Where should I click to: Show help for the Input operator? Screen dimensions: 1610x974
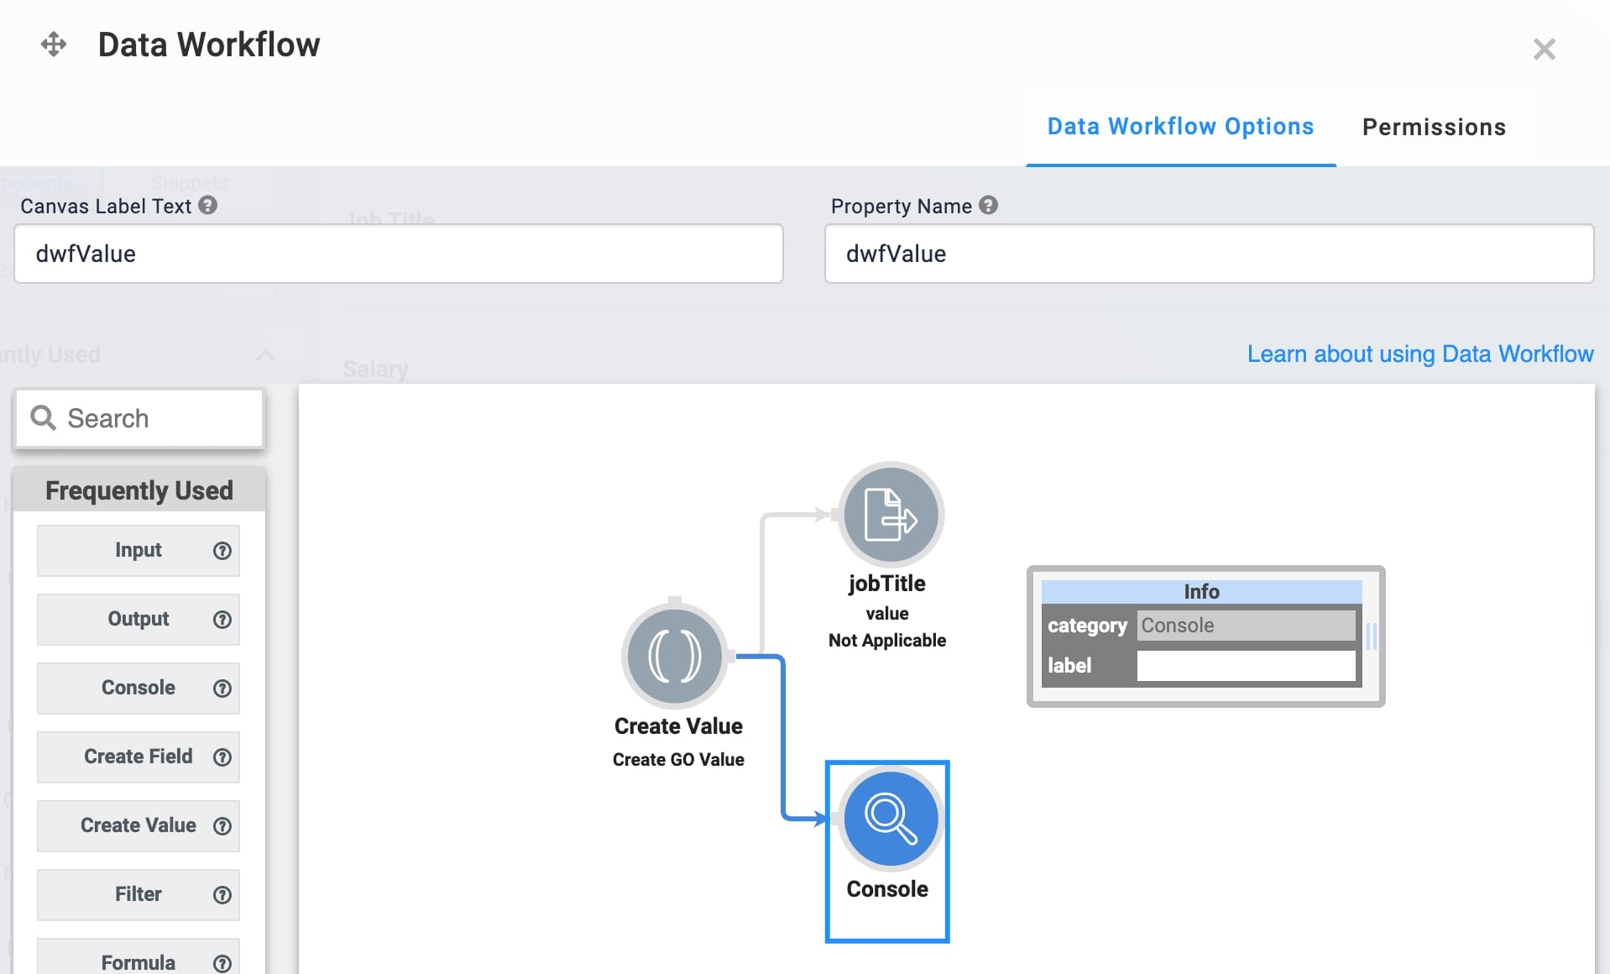coord(222,551)
